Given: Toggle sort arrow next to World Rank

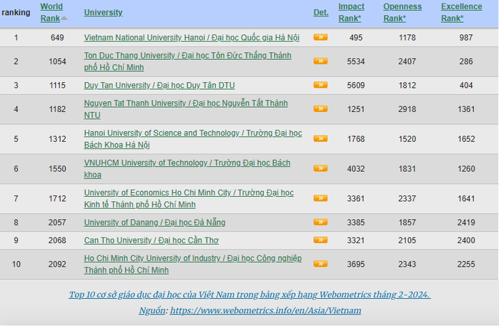Looking at the screenshot, I should (x=64, y=18).
